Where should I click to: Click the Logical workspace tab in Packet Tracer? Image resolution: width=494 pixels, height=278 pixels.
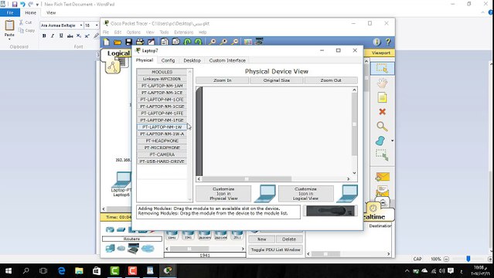coord(118,53)
